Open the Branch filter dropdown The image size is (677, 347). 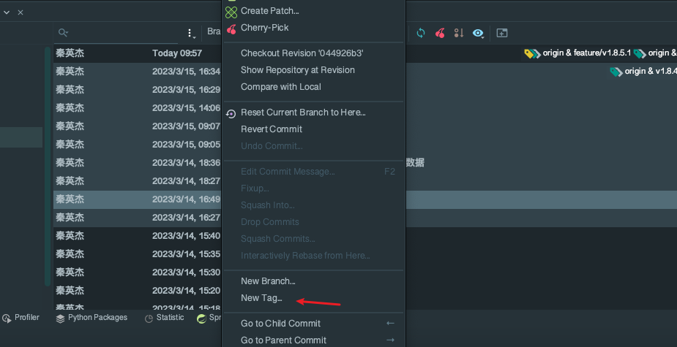coord(214,32)
